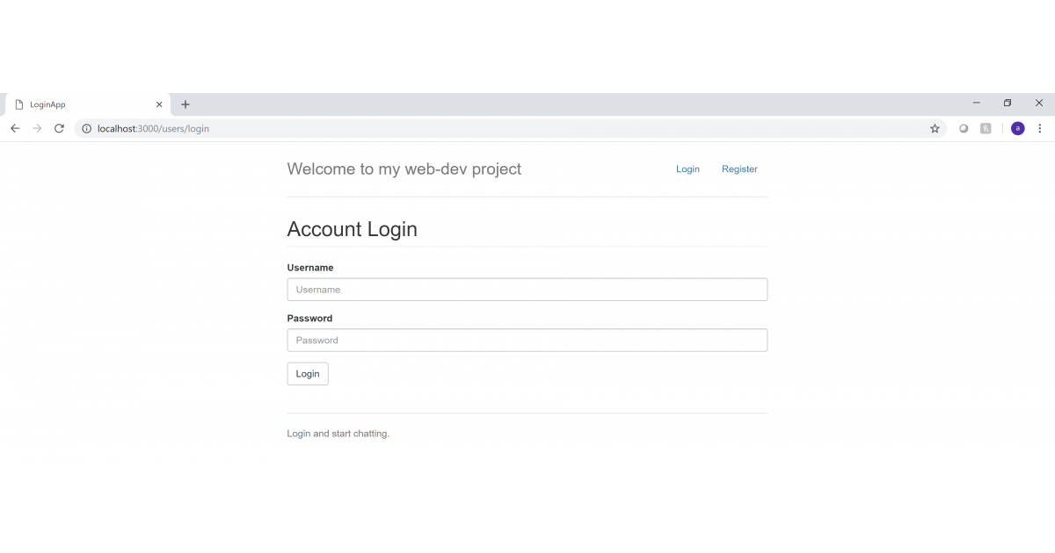
Task: Open a new browser tab
Action: (186, 104)
